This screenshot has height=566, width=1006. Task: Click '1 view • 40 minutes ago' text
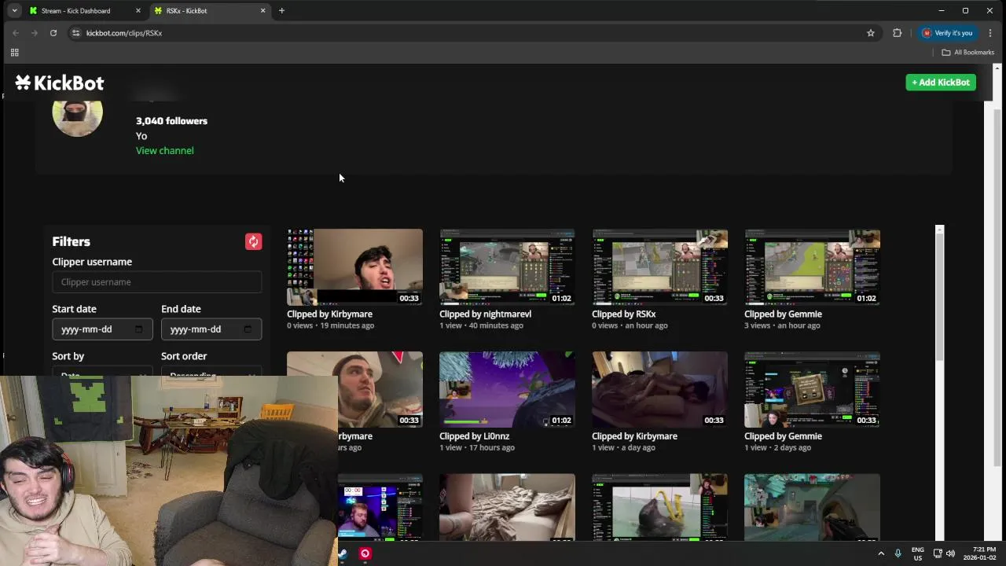coord(481,325)
